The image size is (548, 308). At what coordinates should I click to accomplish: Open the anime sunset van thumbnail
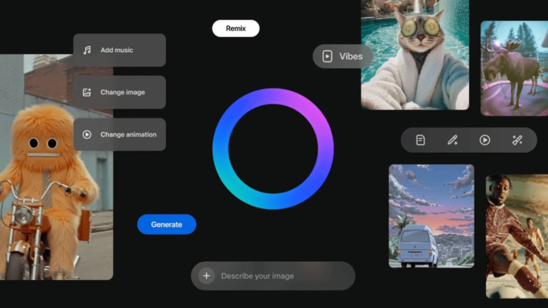[431, 215]
